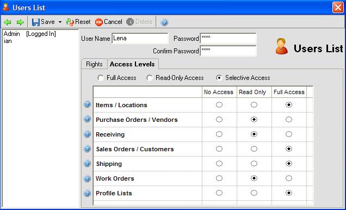Screen dimensions: 346x210
Task: Set Purchase Orders / Vendors to No Access
Action: [x=219, y=120]
